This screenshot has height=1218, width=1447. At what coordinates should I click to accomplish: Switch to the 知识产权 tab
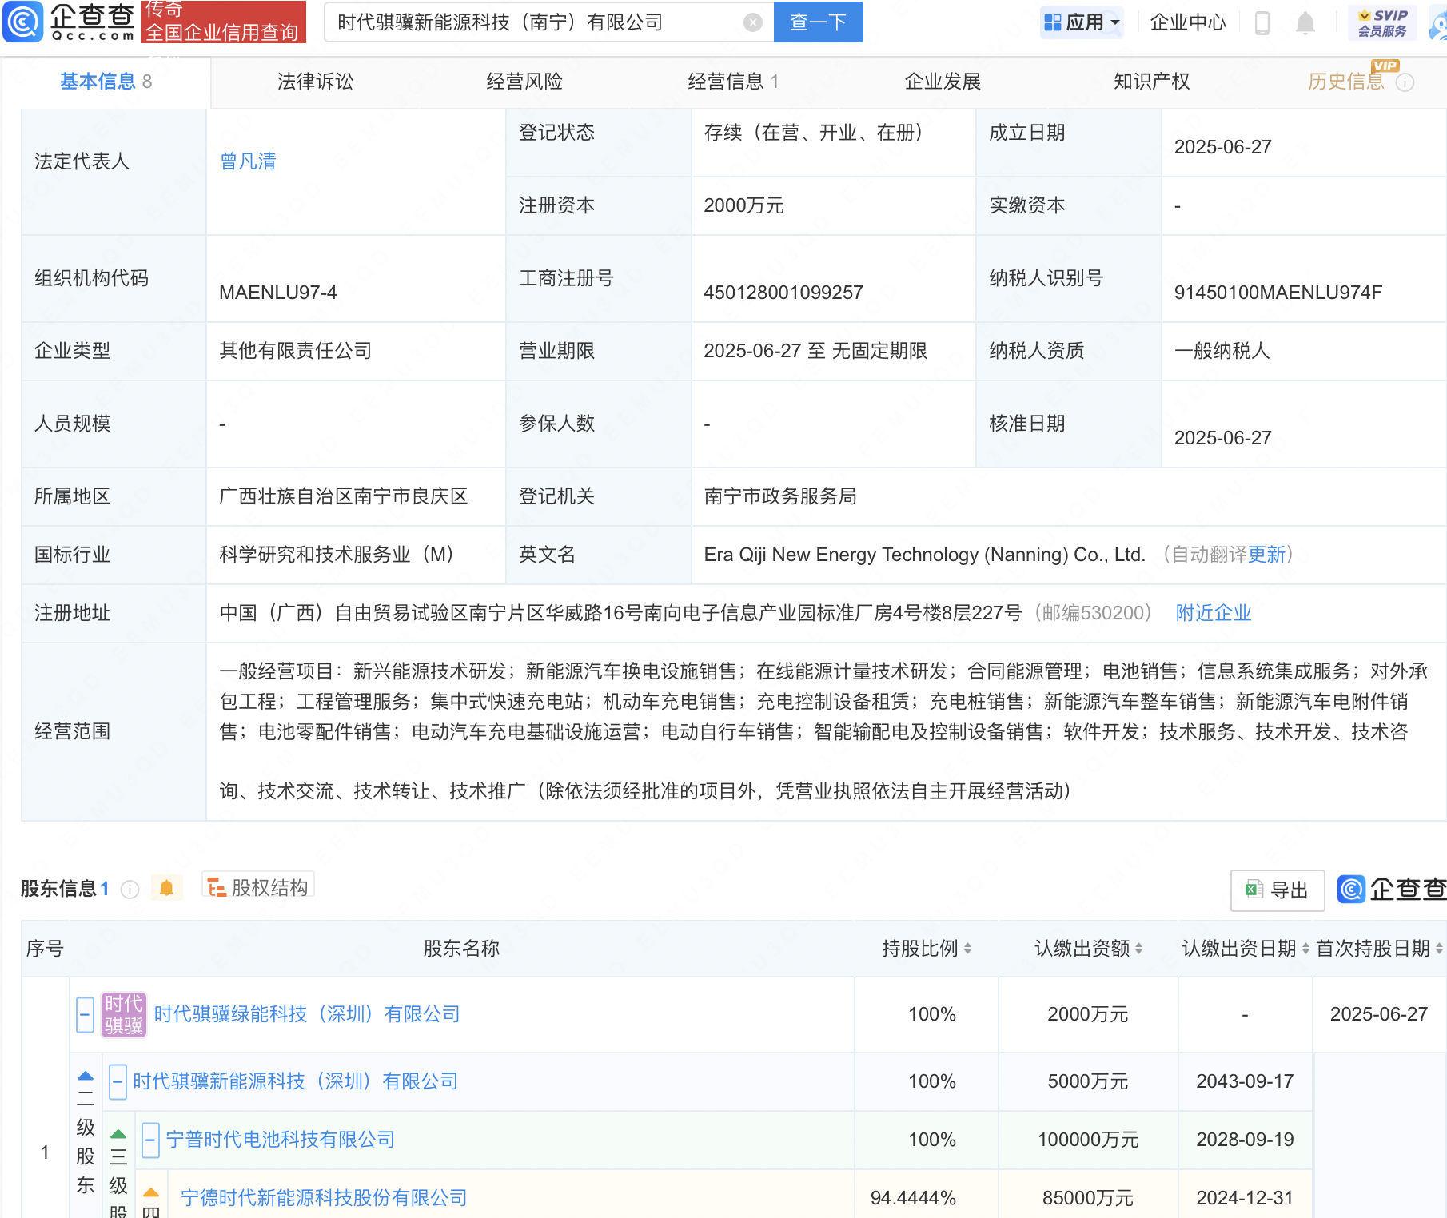pyautogui.click(x=1152, y=82)
